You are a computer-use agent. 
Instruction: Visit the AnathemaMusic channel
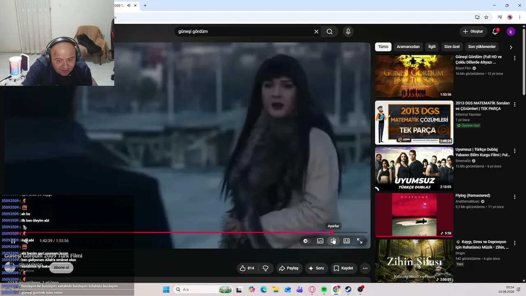[x=468, y=201]
